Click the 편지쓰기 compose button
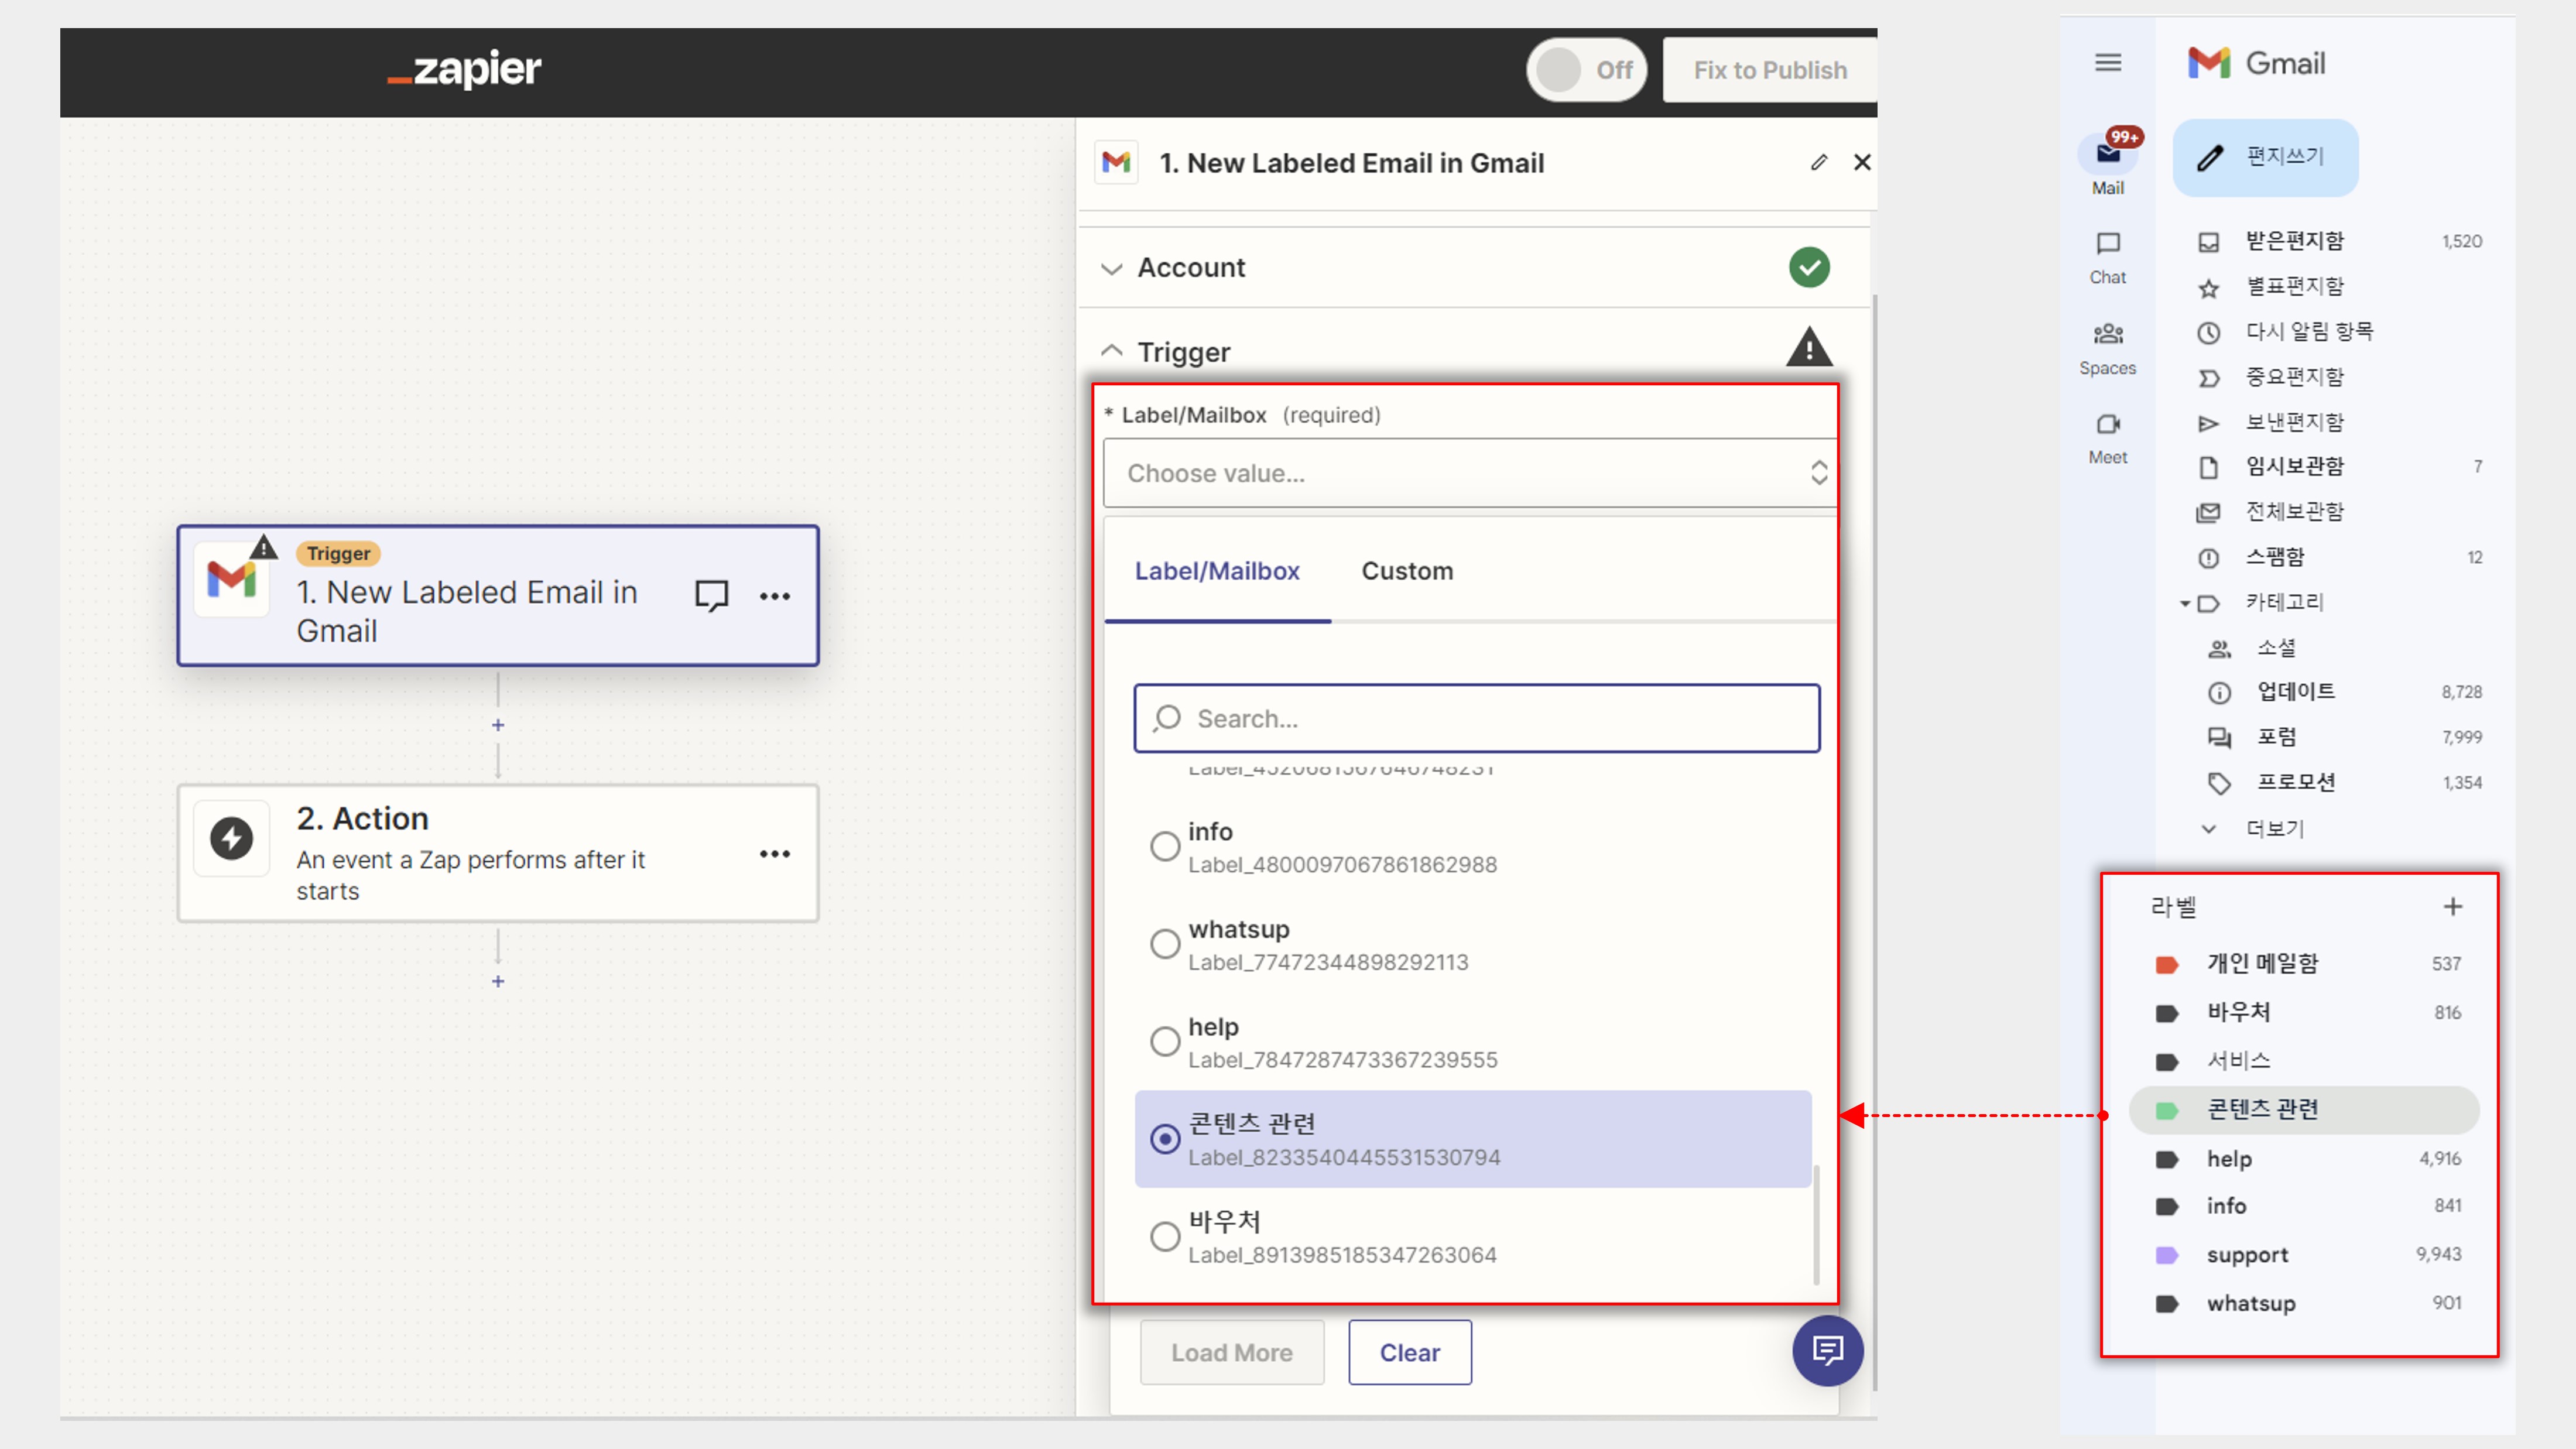The image size is (2576, 1449). [x=2265, y=157]
